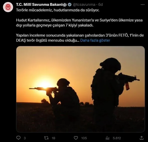Click the share upload icon
The image size is (148, 142).
[141, 138]
